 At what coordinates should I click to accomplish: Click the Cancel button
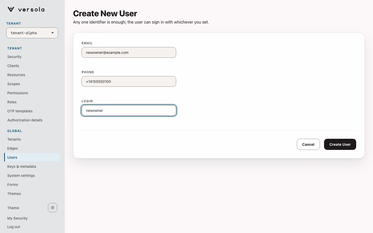point(308,144)
